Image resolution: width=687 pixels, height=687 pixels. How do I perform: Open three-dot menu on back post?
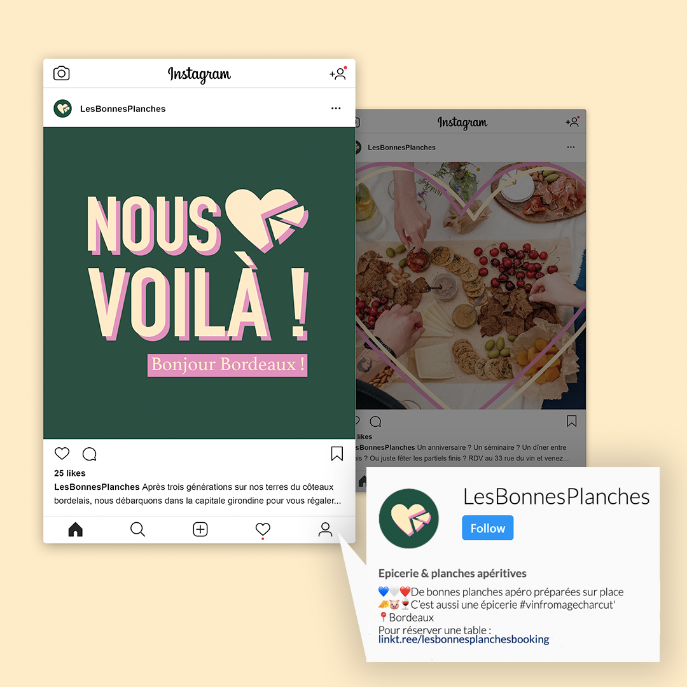(x=571, y=147)
